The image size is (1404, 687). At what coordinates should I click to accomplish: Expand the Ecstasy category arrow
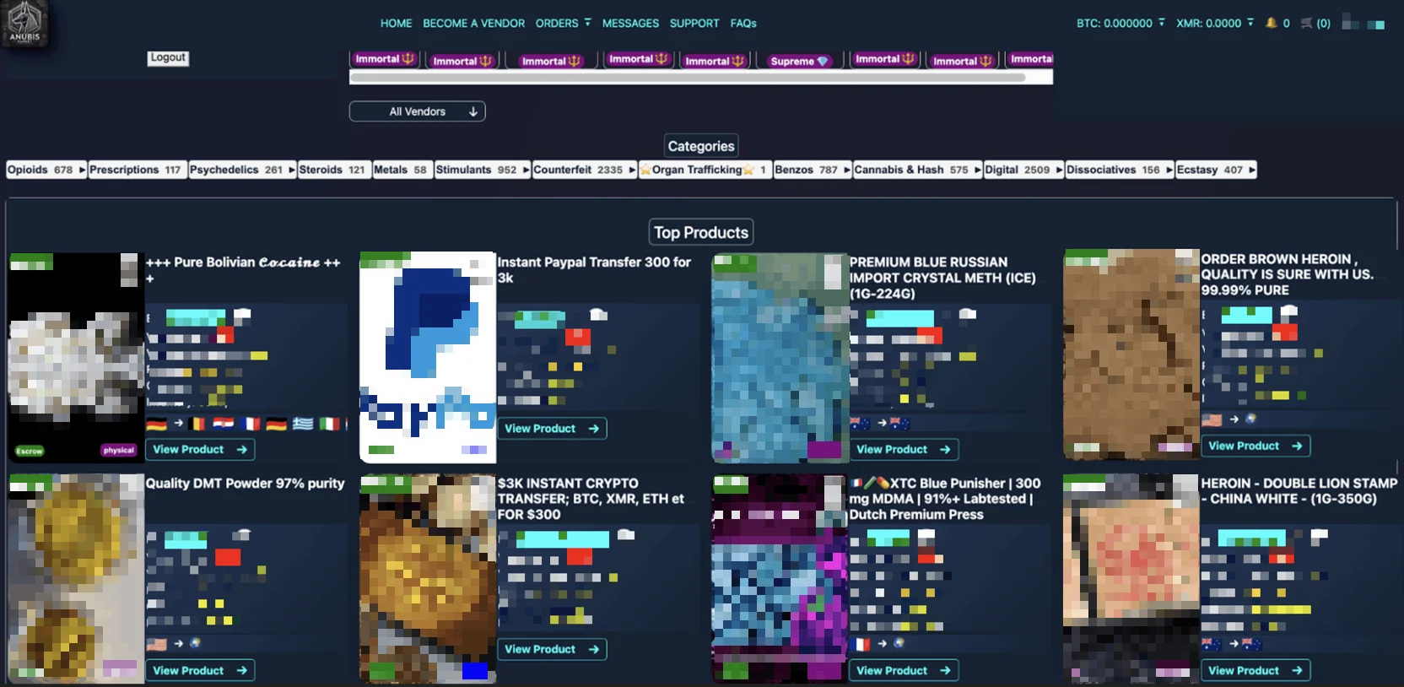tap(1251, 170)
